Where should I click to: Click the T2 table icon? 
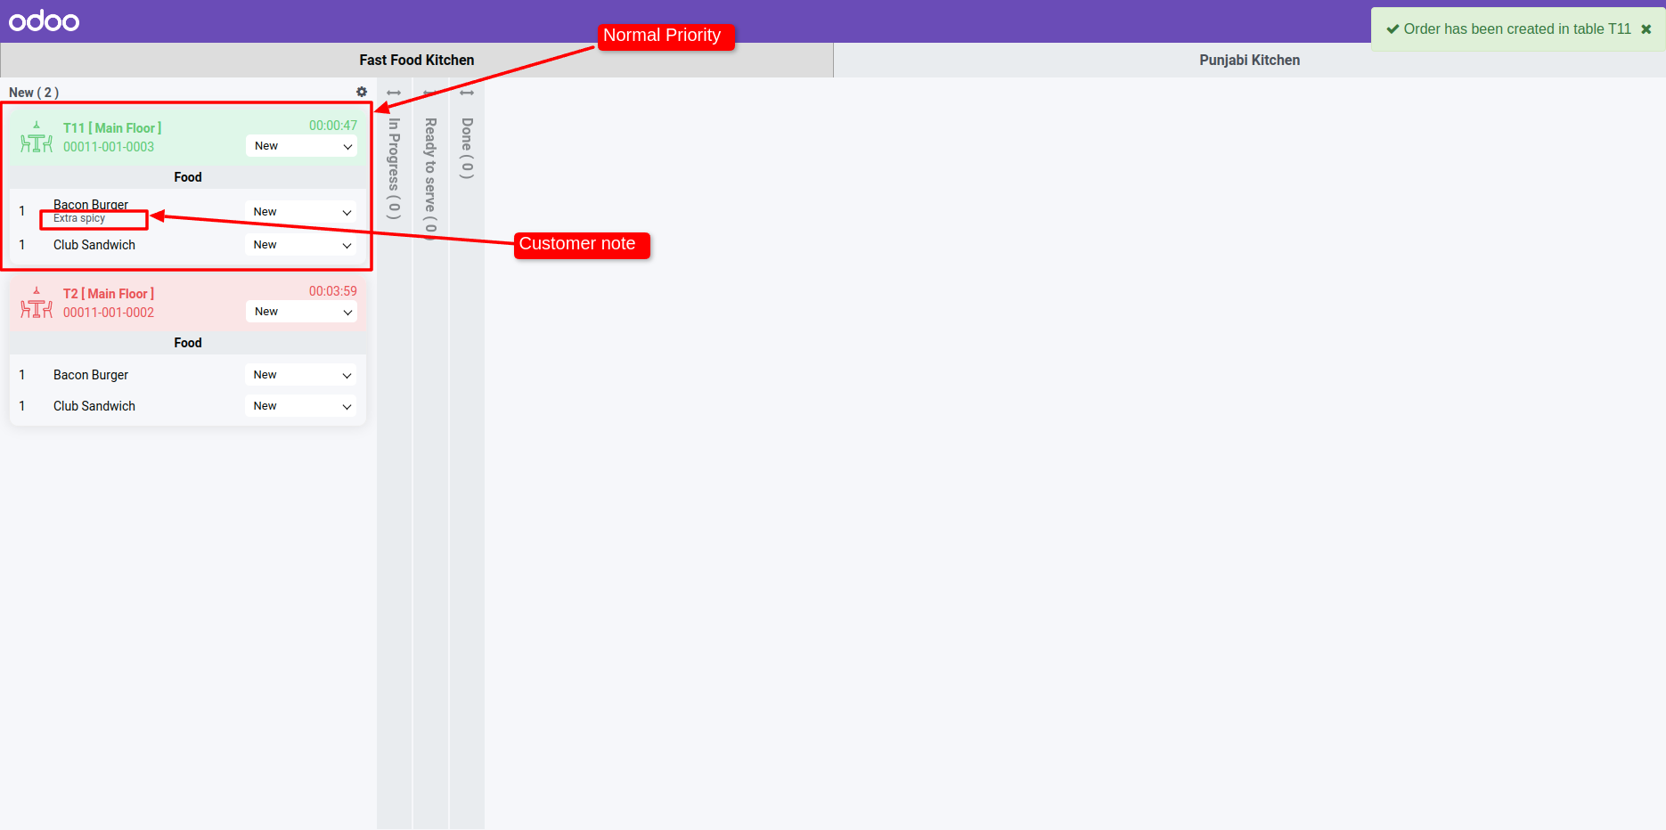point(37,303)
